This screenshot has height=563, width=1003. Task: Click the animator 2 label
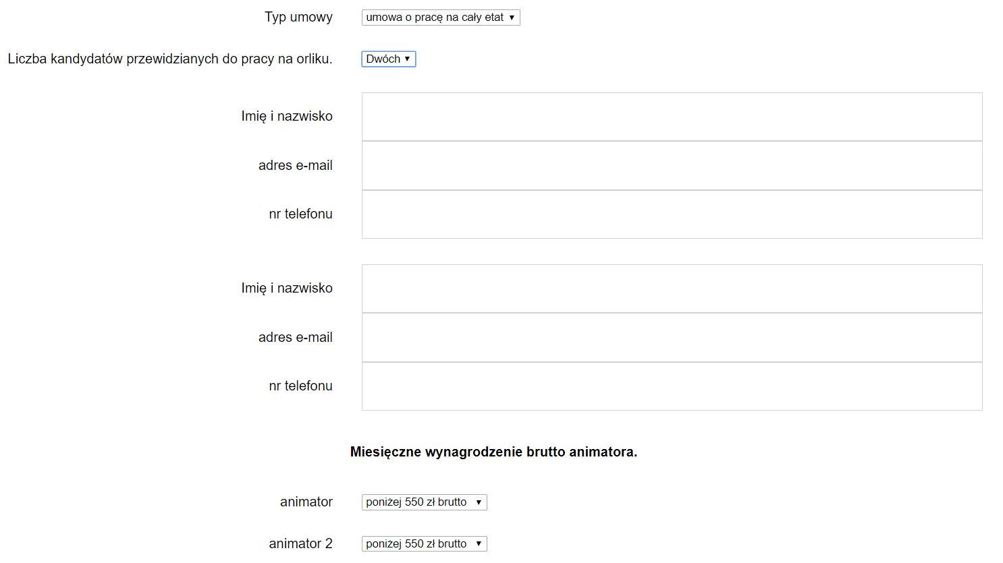click(x=300, y=544)
